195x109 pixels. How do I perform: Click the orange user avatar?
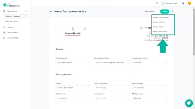[x=189, y=3]
